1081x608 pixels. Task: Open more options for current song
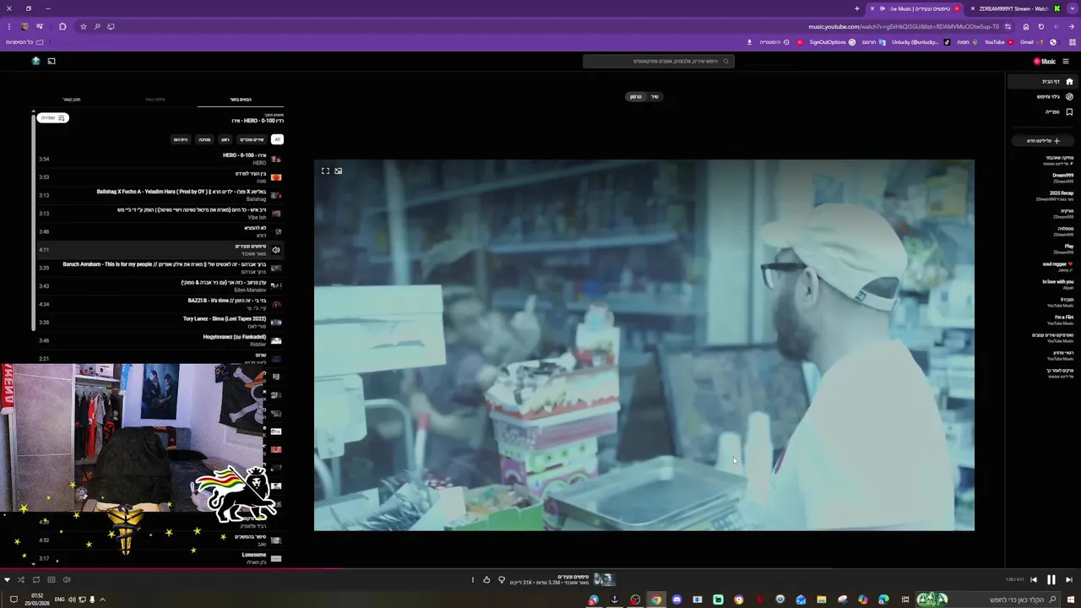(x=473, y=579)
